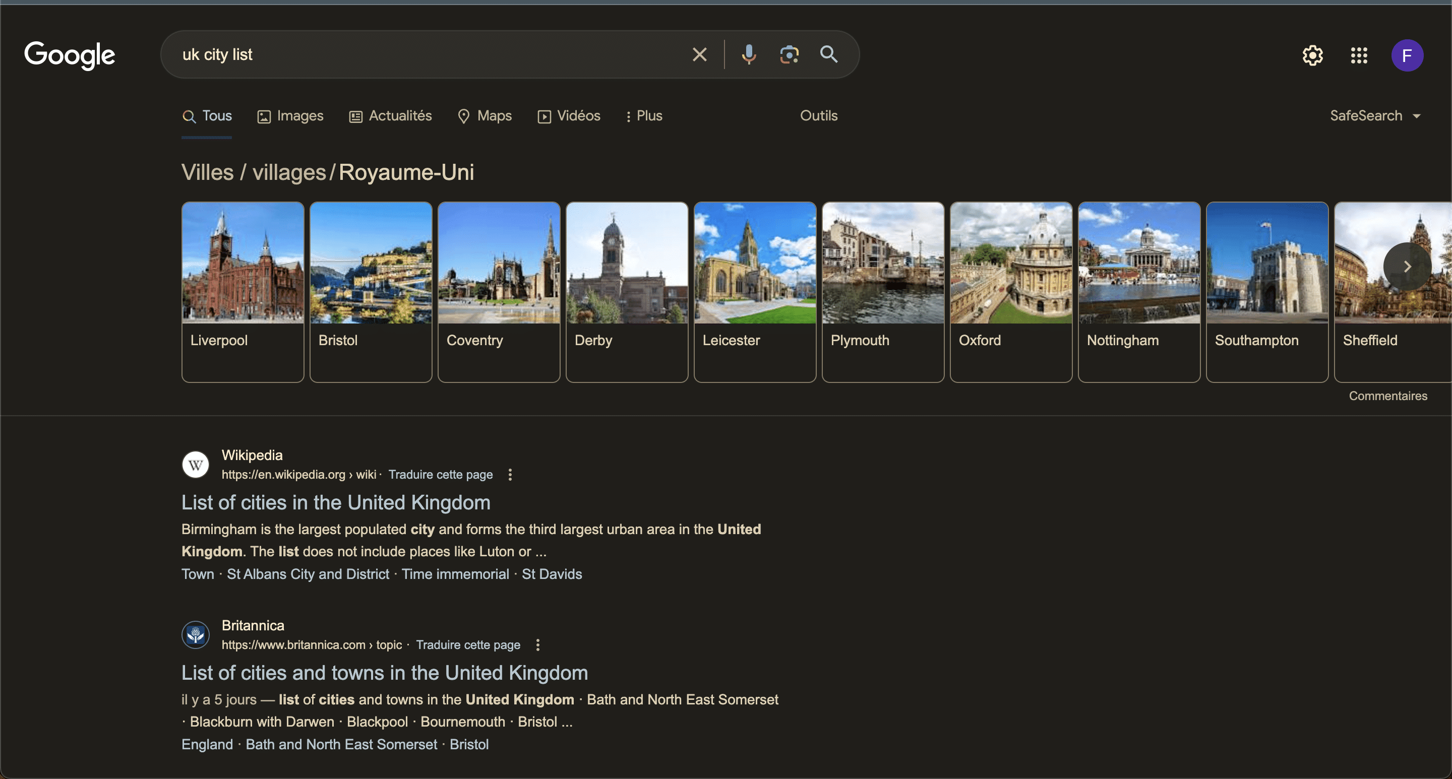Click Traduire cette page for Wikipedia result
This screenshot has height=779, width=1452.
[x=440, y=475]
